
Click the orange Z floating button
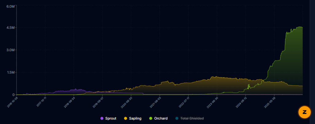(305, 112)
